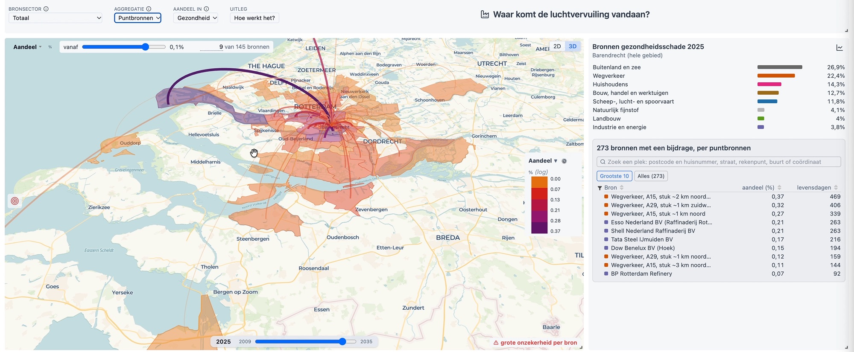Click the gear icon in the map legend

click(x=564, y=161)
